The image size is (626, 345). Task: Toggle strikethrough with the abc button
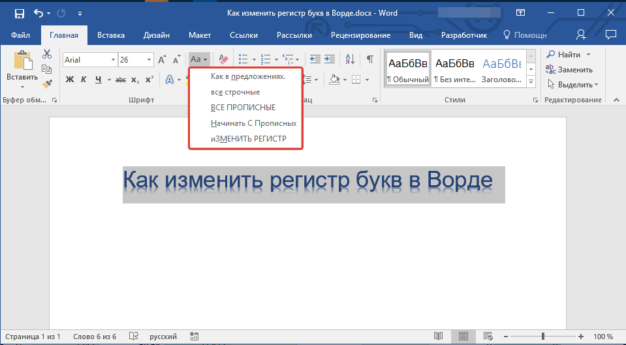pos(121,80)
